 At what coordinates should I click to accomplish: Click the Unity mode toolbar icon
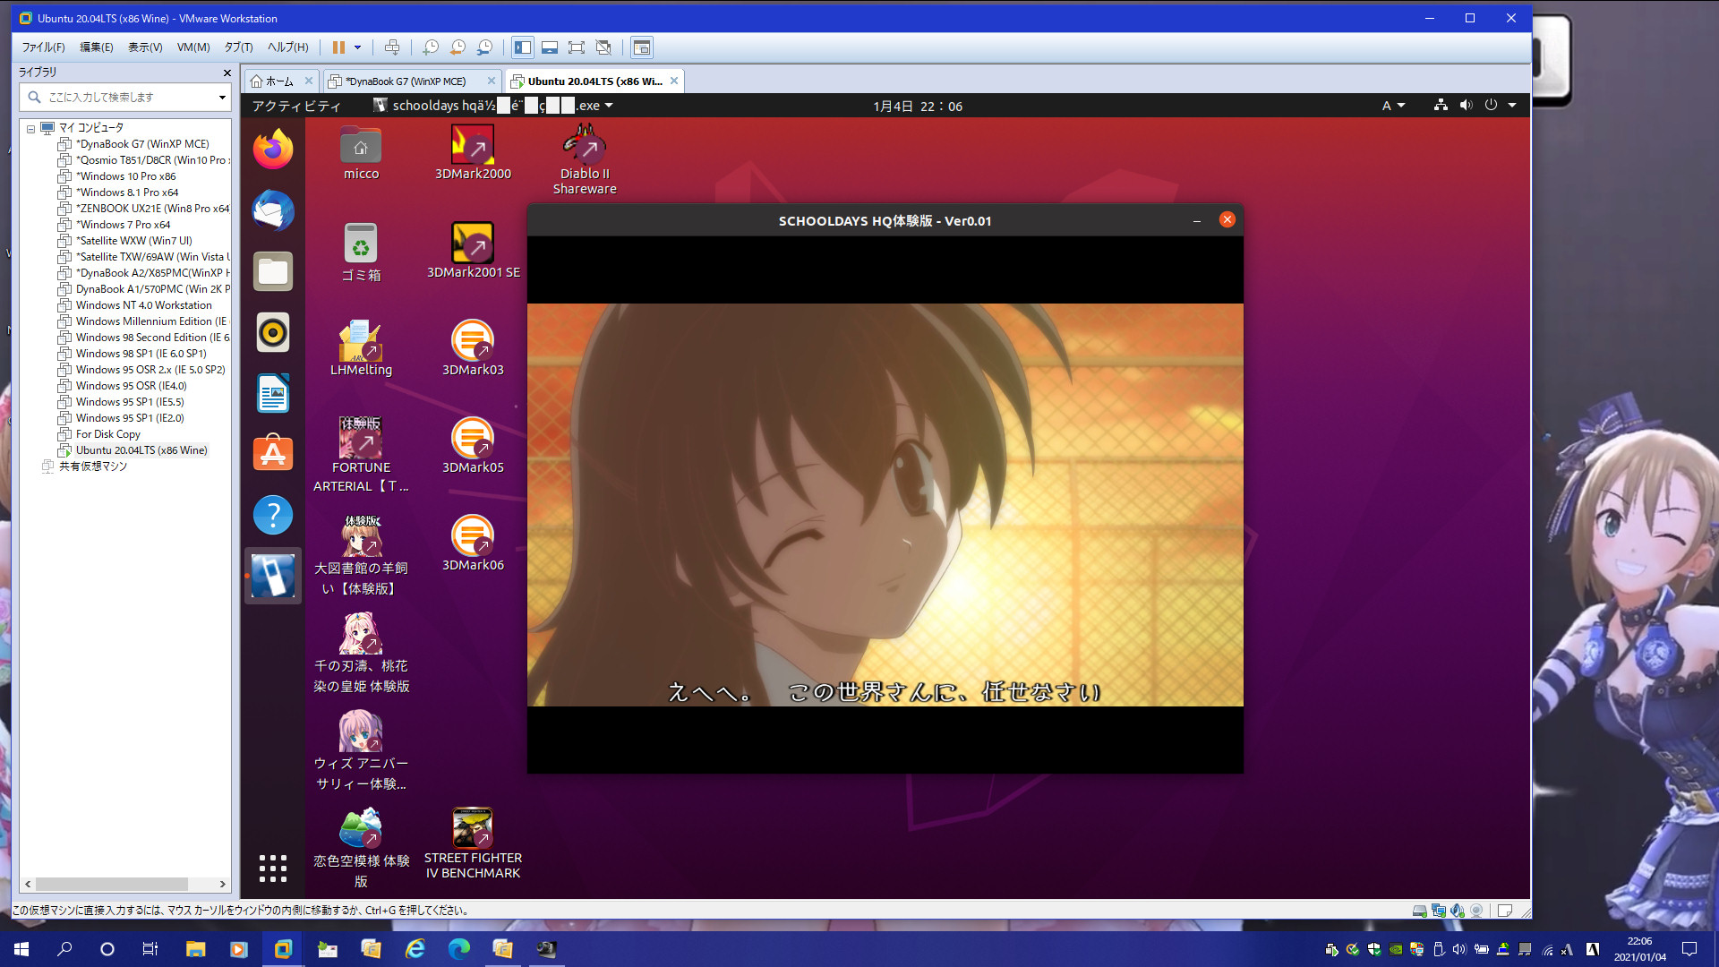tap(603, 47)
